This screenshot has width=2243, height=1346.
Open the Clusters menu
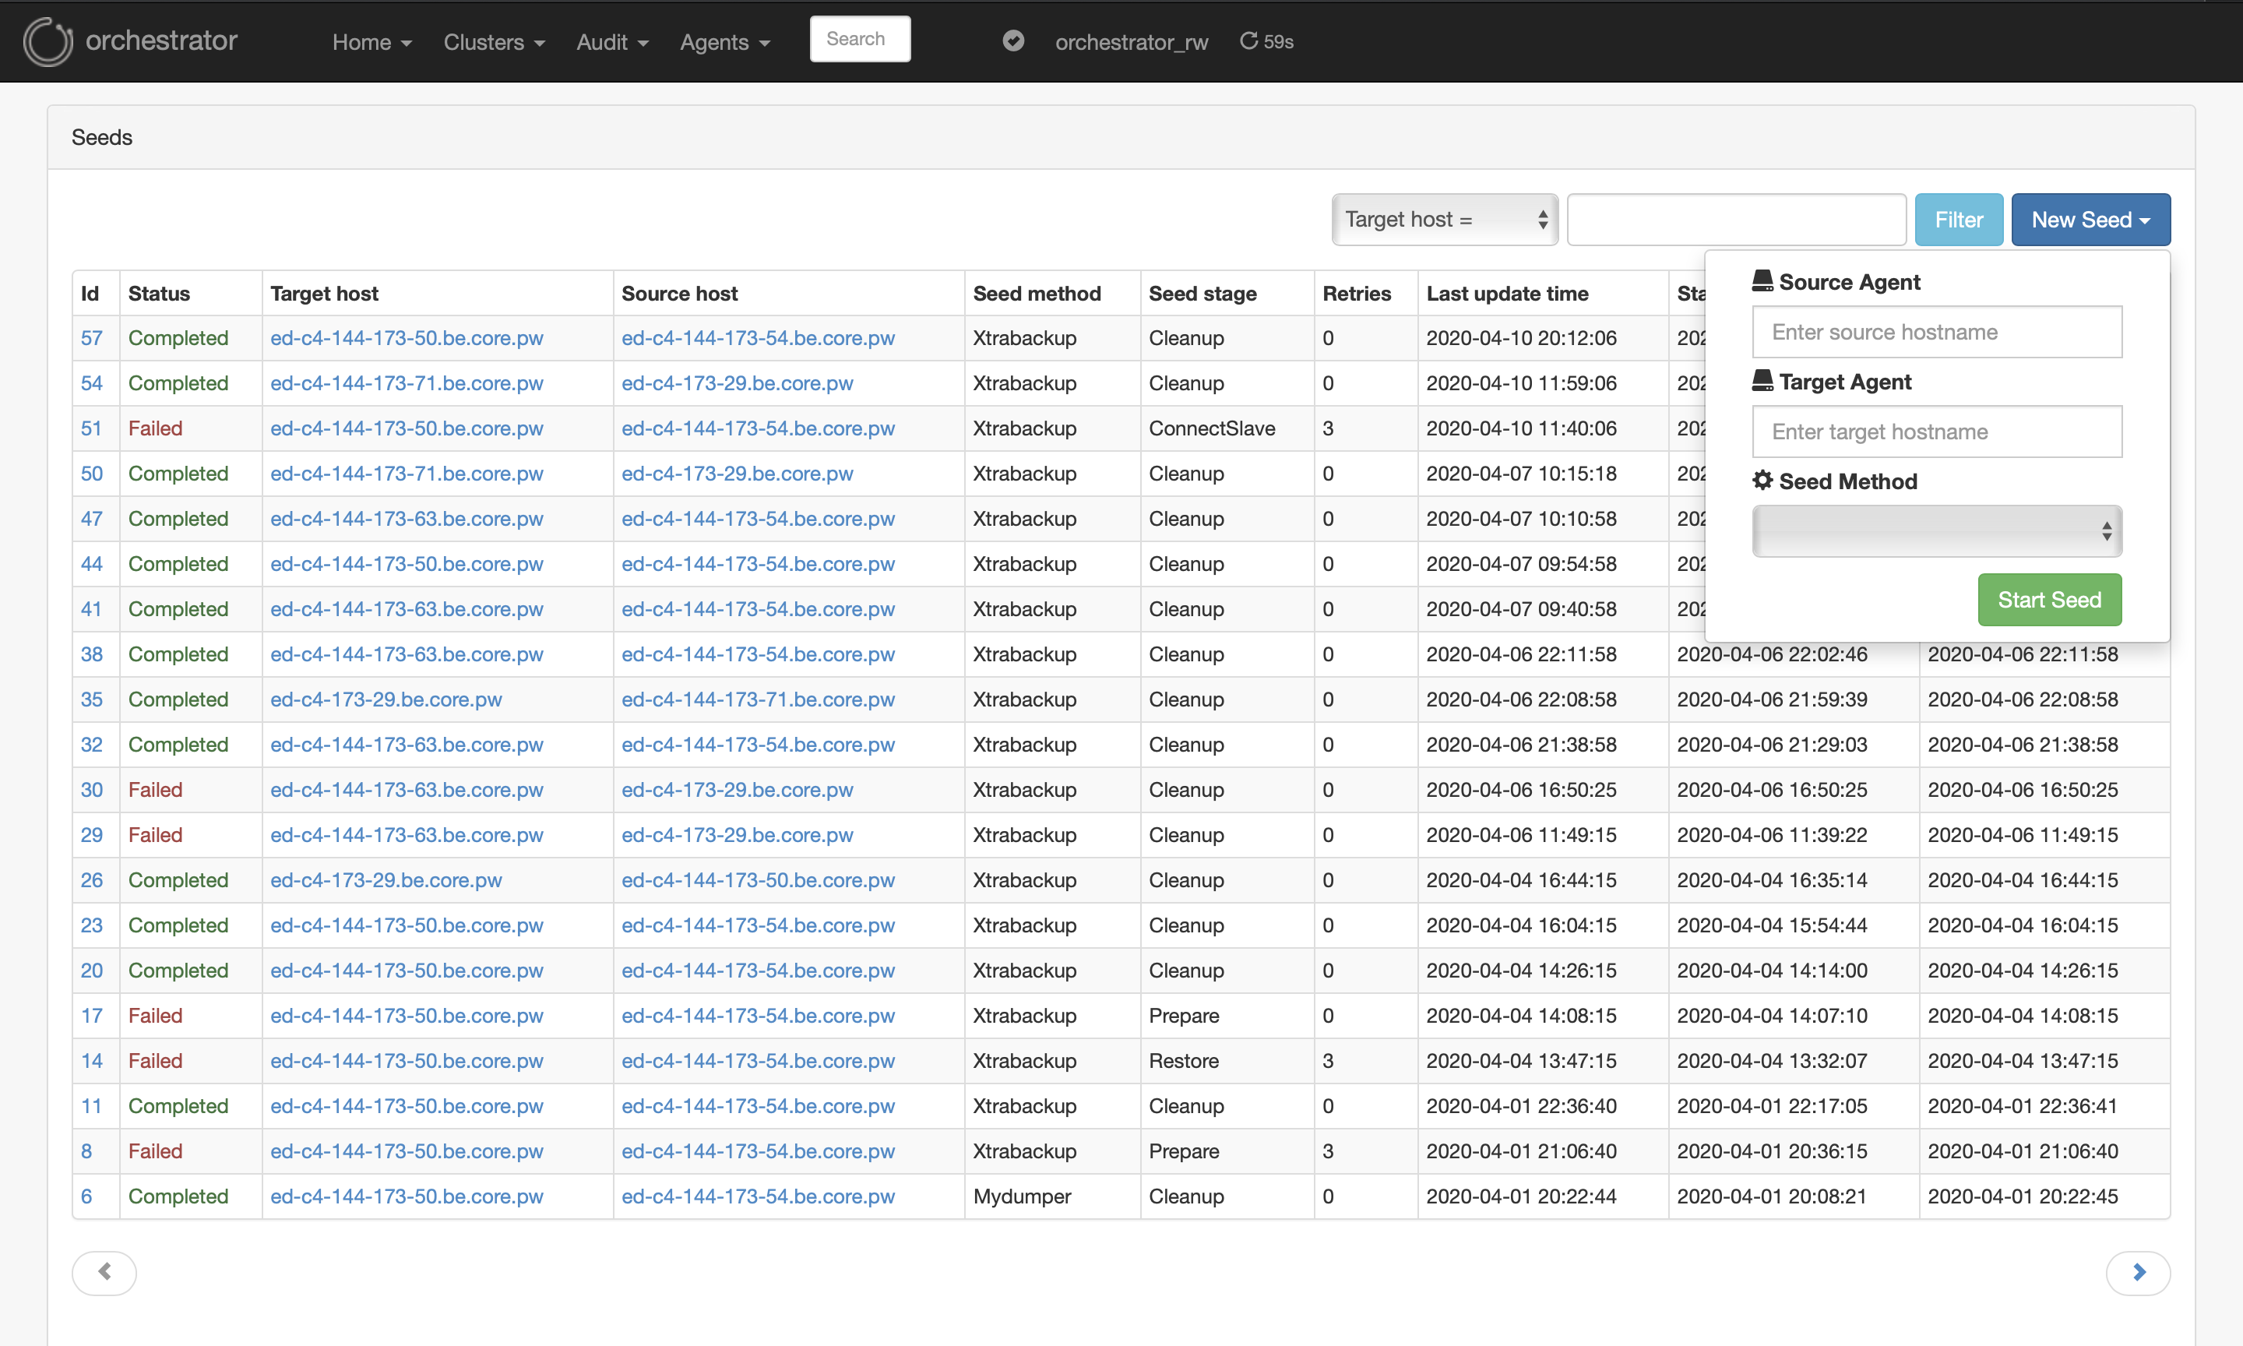[493, 42]
